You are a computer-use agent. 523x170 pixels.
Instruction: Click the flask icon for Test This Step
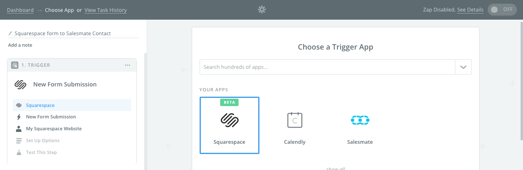click(18, 152)
